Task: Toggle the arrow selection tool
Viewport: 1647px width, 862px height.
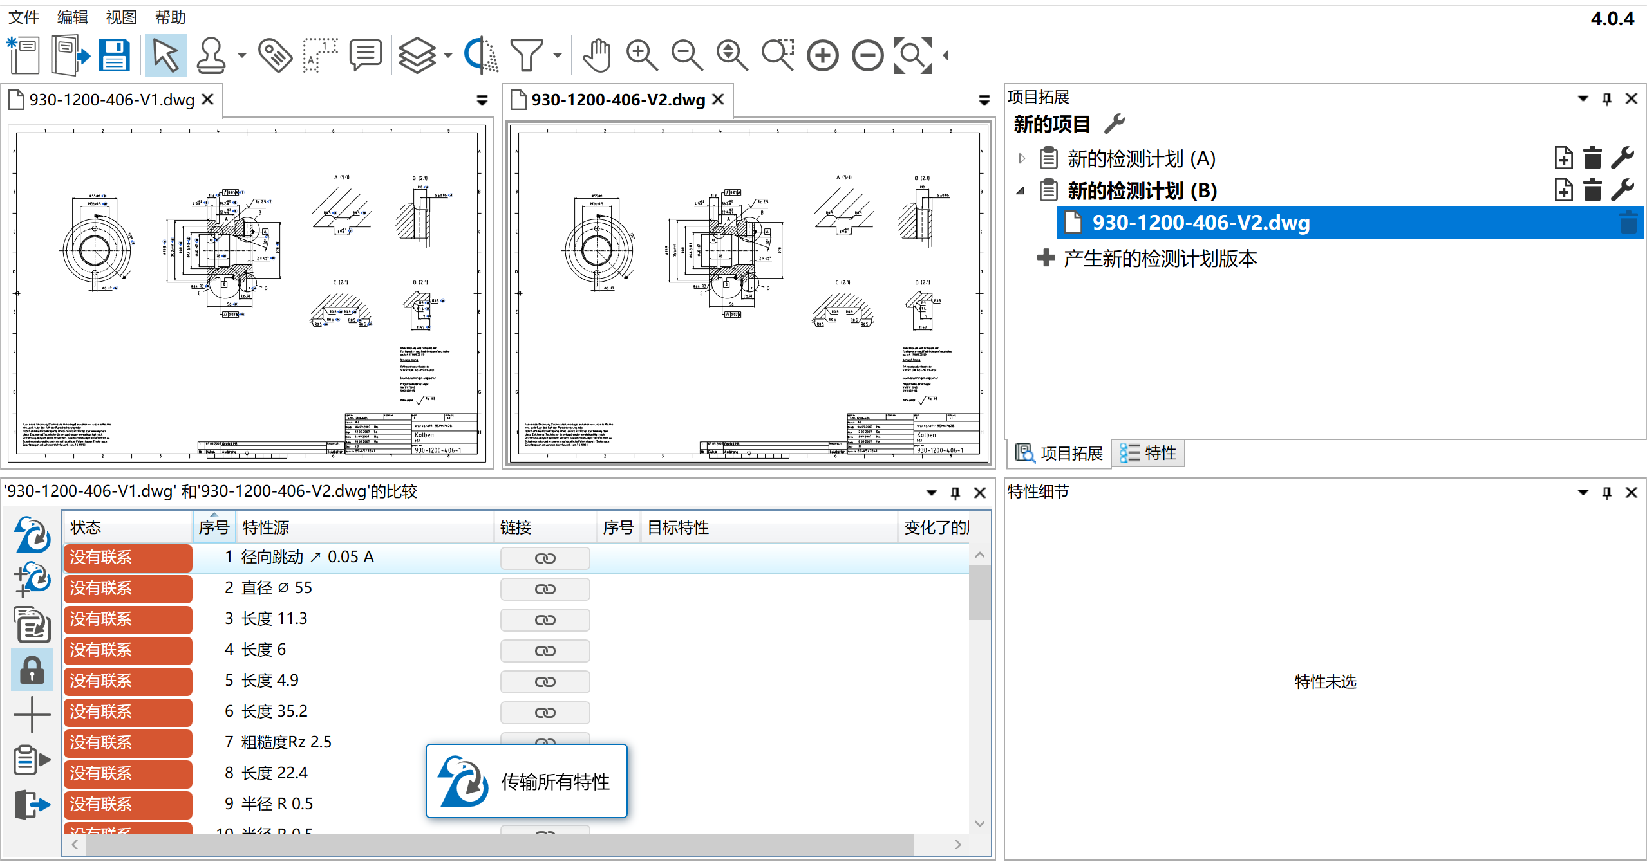Action: pos(165,55)
